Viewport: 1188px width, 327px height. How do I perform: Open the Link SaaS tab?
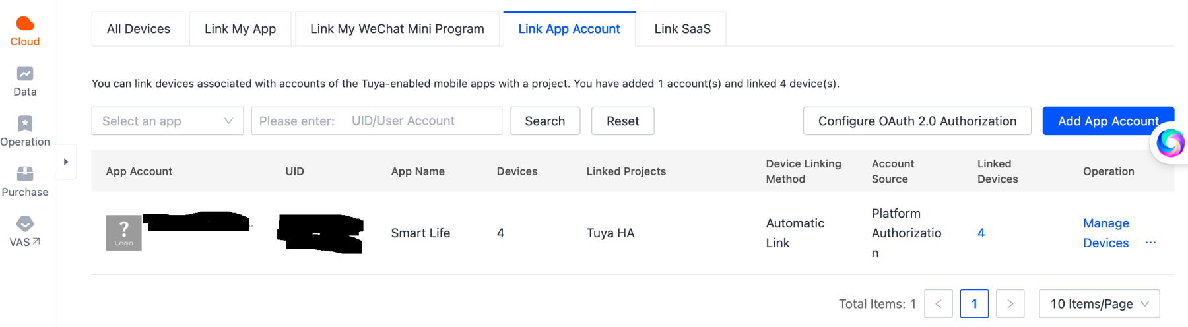tap(682, 29)
